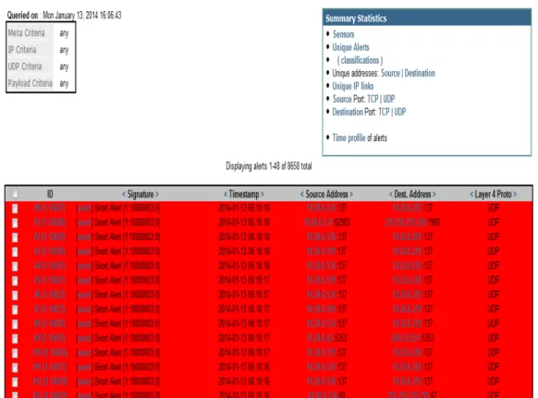Click right sort arrow beside Layer 4 Proto
The width and height of the screenshot is (538, 398).
(515, 194)
